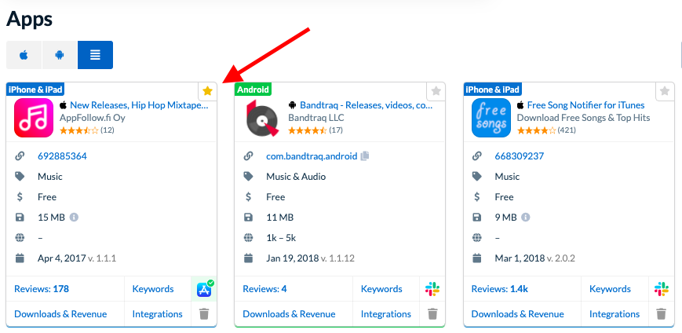Click the Music & Audio category text

click(x=296, y=176)
